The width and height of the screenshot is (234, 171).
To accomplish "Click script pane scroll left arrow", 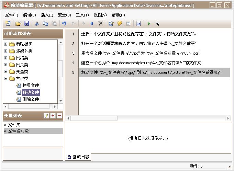I will pos(68,118).
